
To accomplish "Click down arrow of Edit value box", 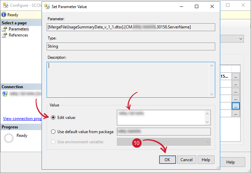I will (x=207, y=122).
